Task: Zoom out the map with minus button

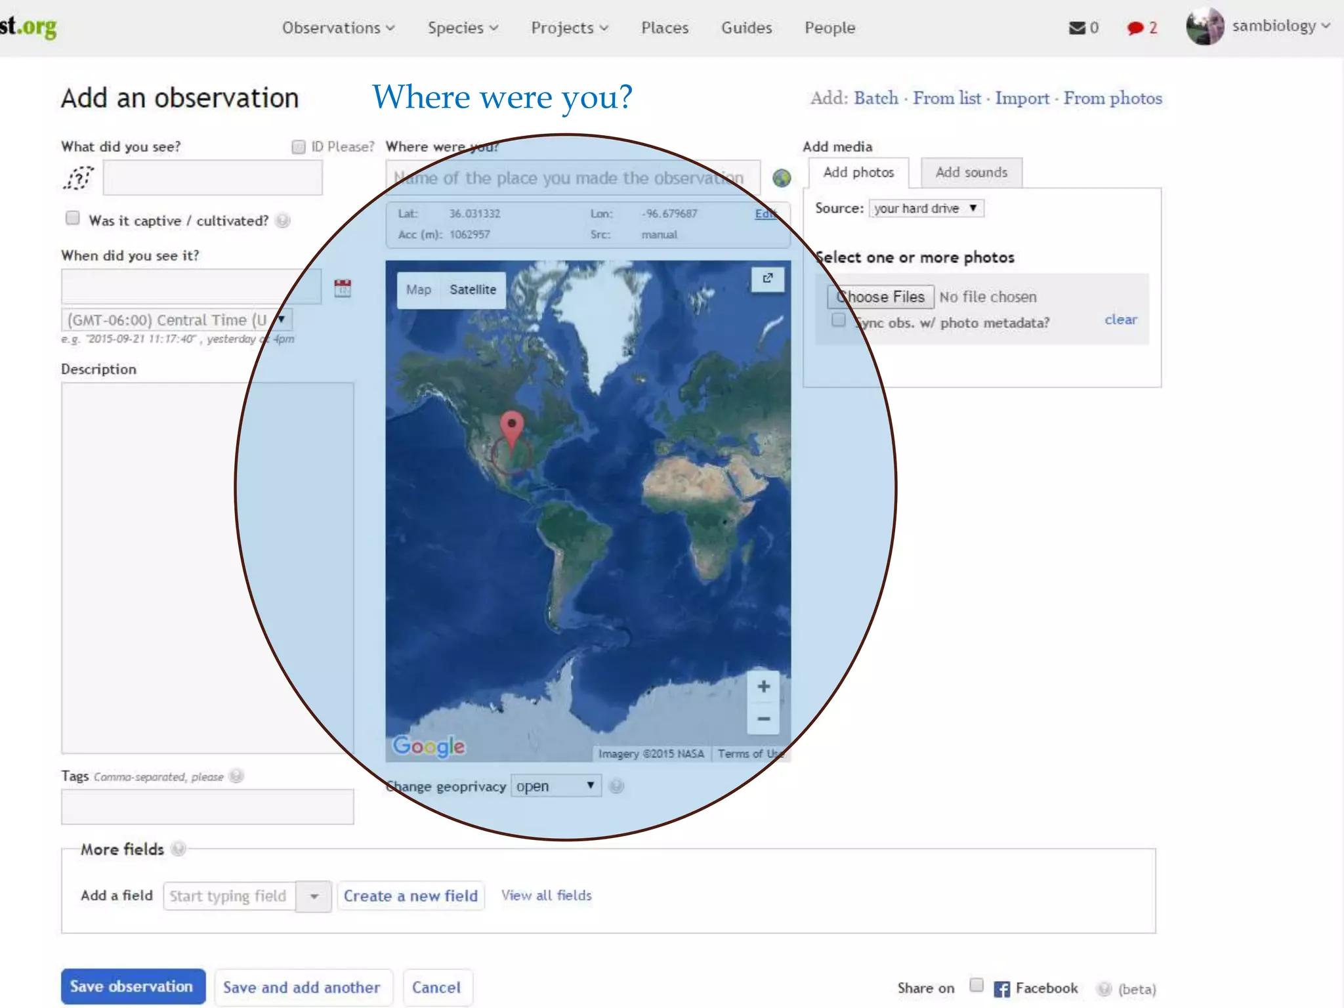Action: click(763, 719)
